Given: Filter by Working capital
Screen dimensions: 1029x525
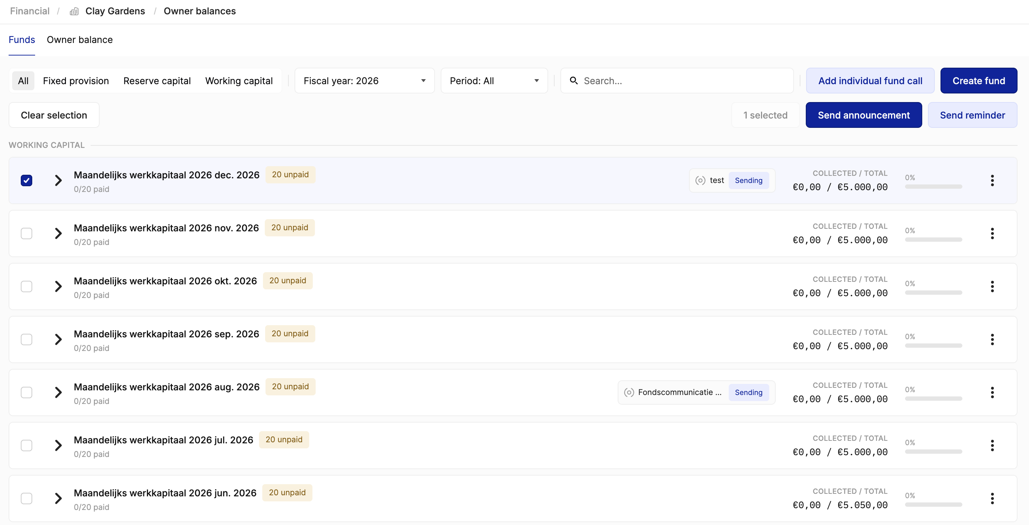Looking at the screenshot, I should click(239, 81).
